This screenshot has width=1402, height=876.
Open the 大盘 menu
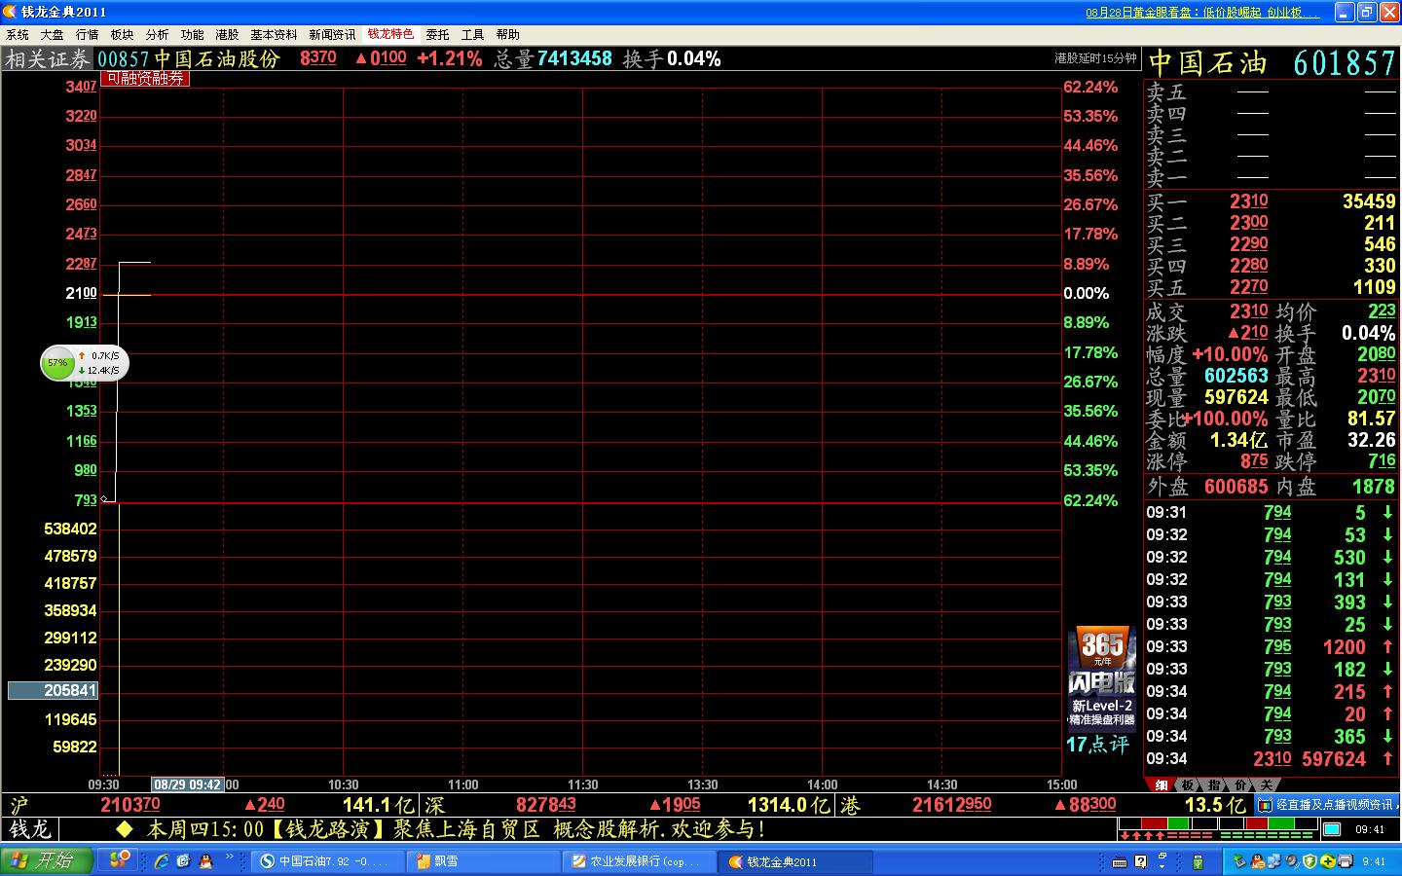53,34
